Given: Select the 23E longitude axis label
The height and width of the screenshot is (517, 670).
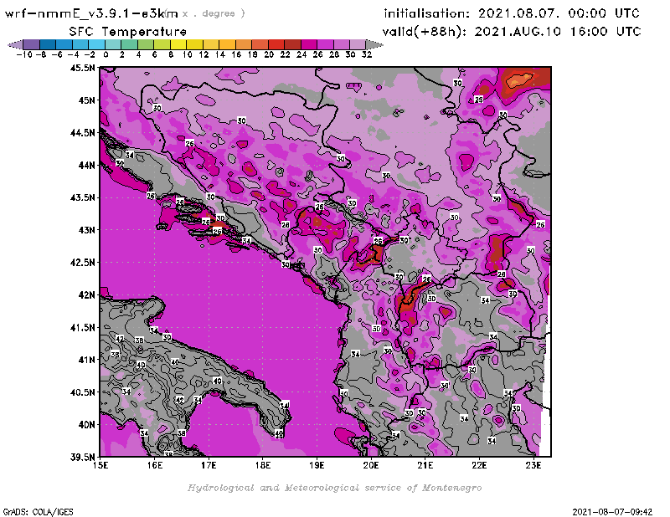Looking at the screenshot, I should pos(533,465).
